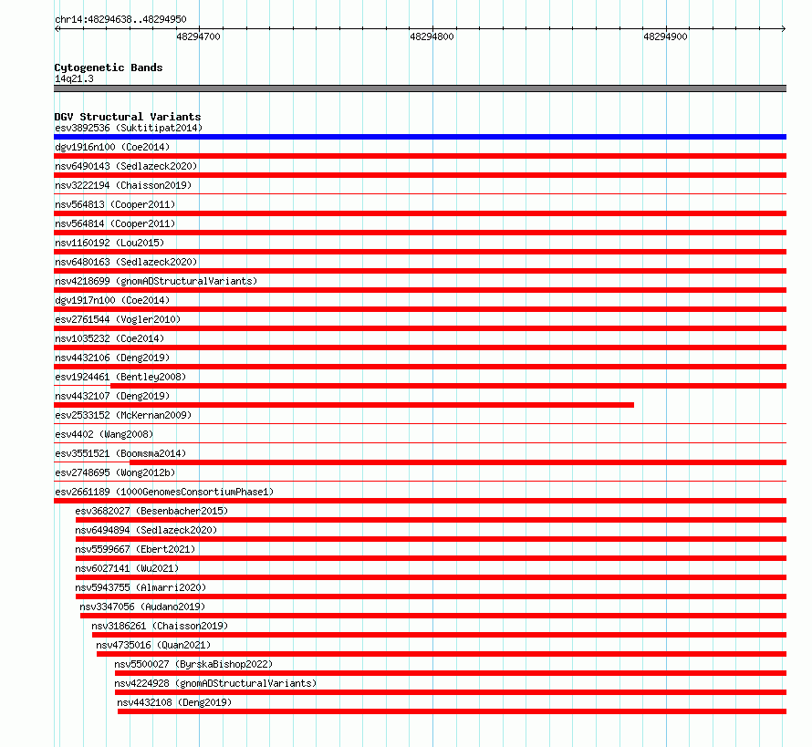Select nsv1035232 (Coe2014) label
The width and height of the screenshot is (812, 747).
pos(109,338)
